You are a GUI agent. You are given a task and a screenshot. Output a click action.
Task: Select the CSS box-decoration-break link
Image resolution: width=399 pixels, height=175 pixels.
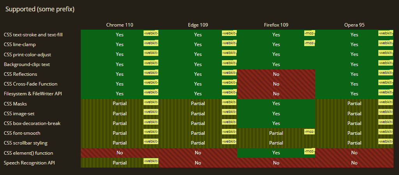(x=32, y=123)
